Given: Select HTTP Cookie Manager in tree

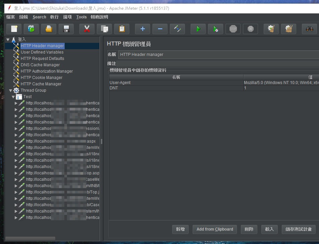Looking at the screenshot, I should pos(42,78).
